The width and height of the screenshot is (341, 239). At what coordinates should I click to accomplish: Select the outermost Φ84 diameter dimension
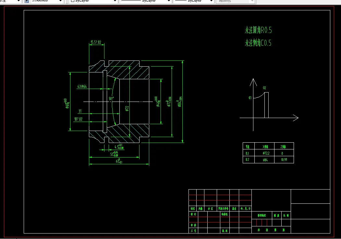coord(179,102)
